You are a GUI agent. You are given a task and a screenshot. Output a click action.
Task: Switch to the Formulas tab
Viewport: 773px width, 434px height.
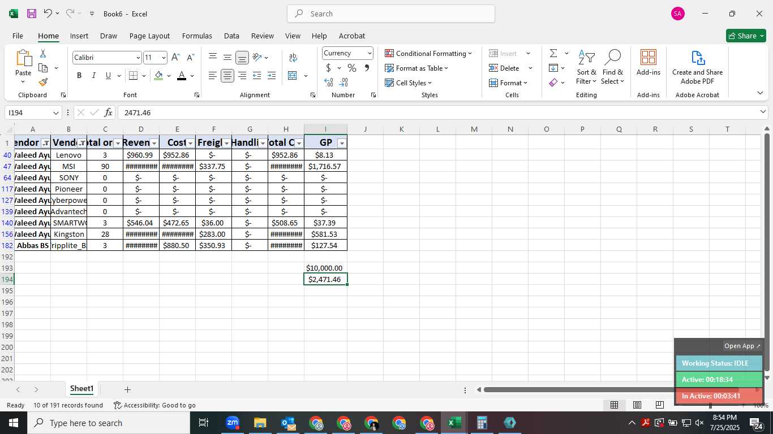(197, 36)
